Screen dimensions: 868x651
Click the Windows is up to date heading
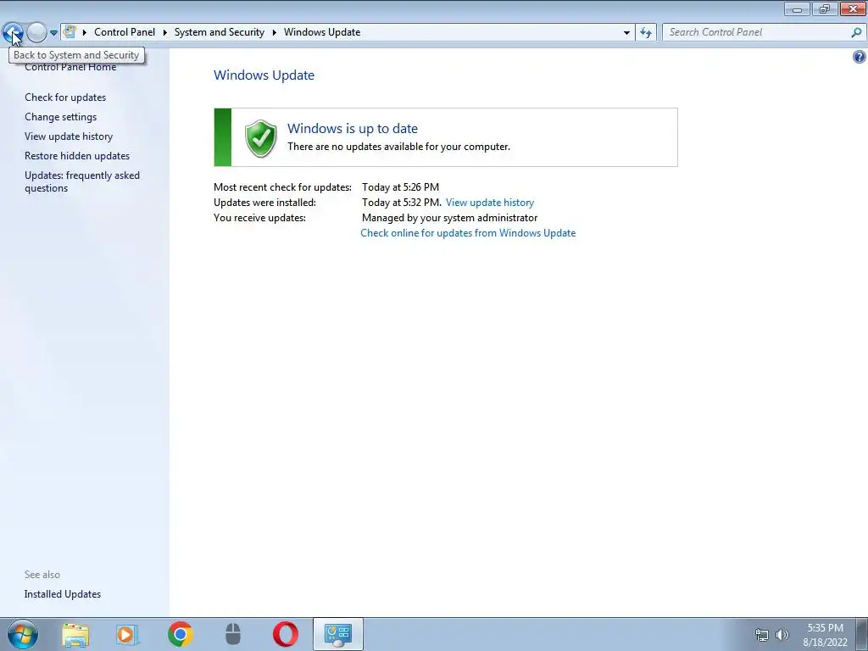353,129
